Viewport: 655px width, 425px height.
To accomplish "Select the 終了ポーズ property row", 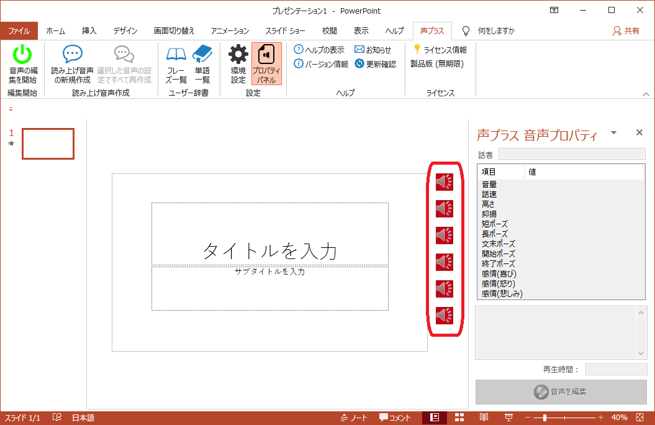I will coord(561,263).
